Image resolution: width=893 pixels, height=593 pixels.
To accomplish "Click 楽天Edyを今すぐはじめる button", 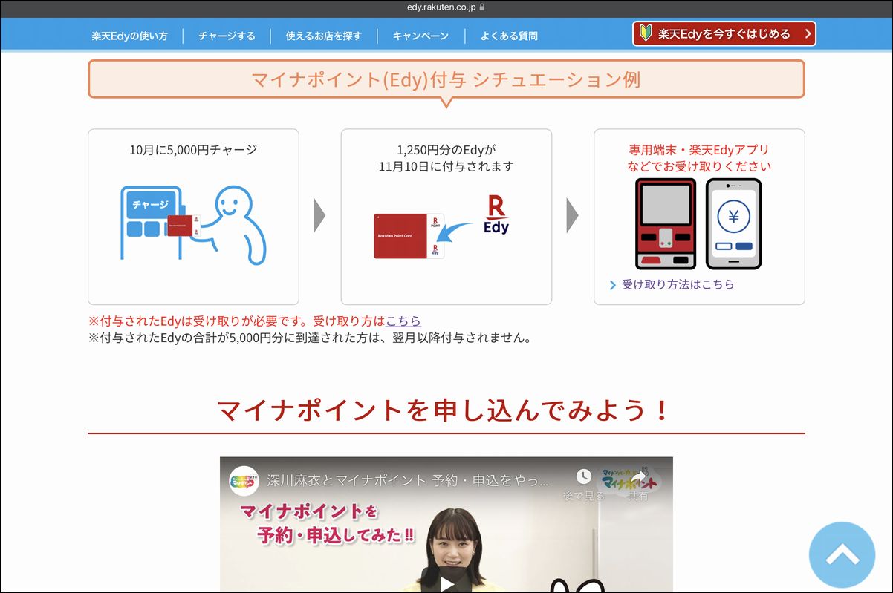I will [724, 33].
